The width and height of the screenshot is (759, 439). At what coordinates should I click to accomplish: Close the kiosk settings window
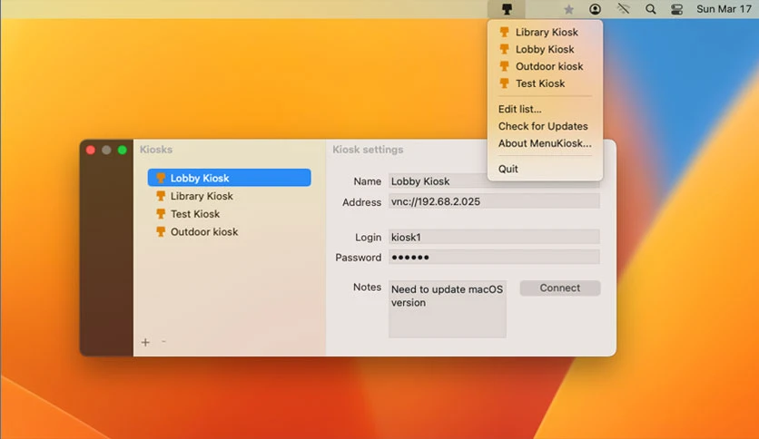point(91,150)
